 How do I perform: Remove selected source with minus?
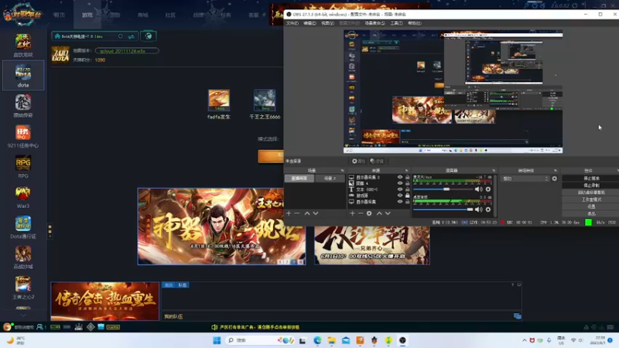[361, 213]
